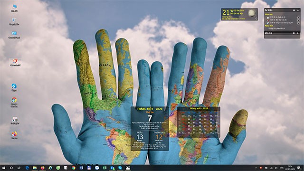Click the moon weather icon

click(x=252, y=13)
